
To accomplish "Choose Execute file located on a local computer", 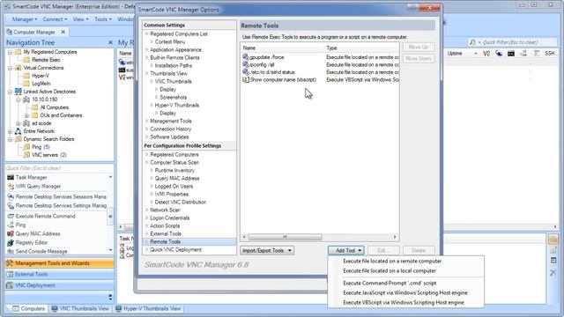I will click(405, 270).
